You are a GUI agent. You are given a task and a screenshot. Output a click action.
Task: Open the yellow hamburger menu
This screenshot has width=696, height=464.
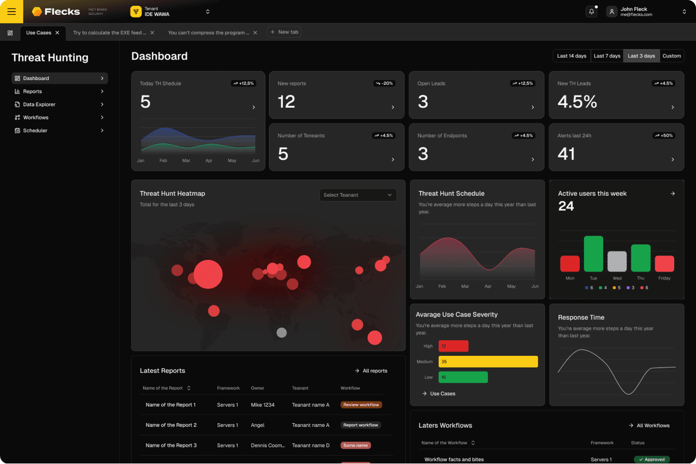click(11, 12)
